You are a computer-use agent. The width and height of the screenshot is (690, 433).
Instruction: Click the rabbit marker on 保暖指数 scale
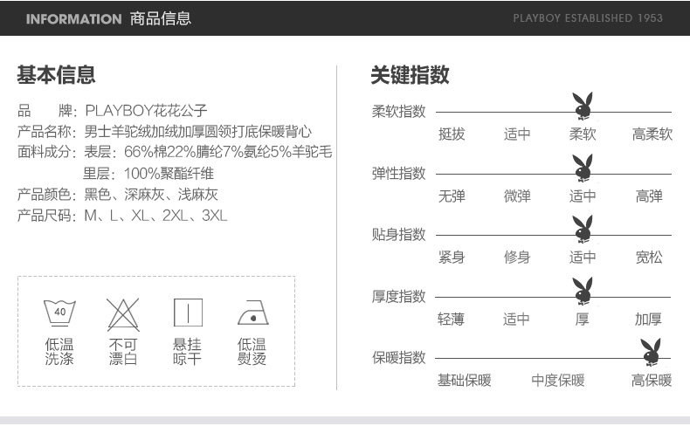pyautogui.click(x=651, y=352)
